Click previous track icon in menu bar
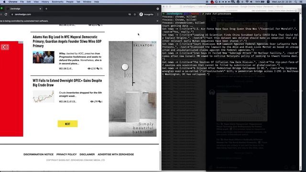306x172 pixels. pyautogui.click(x=223, y=2)
